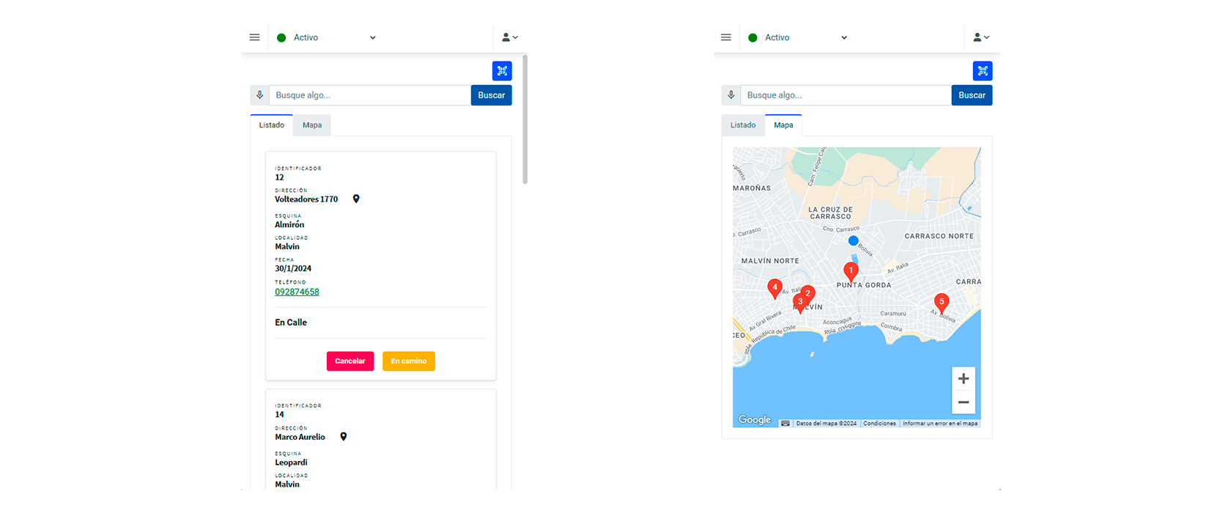Screen dimensions: 1220x513
Task: Focus the Busque algo search field in the left panel
Action: pos(369,95)
